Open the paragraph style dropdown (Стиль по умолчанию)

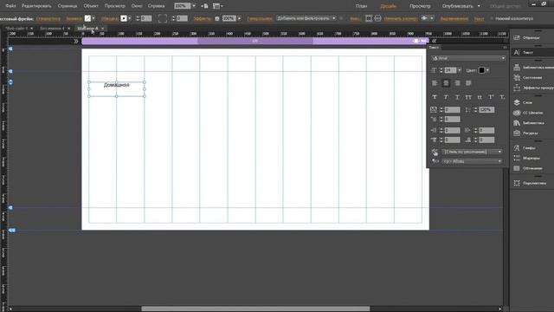coord(472,152)
